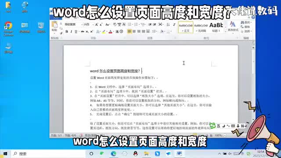Screen dimensions: 281x158
Task: Open the Change Case Aa dropdown
Action: (x=107, y=25)
